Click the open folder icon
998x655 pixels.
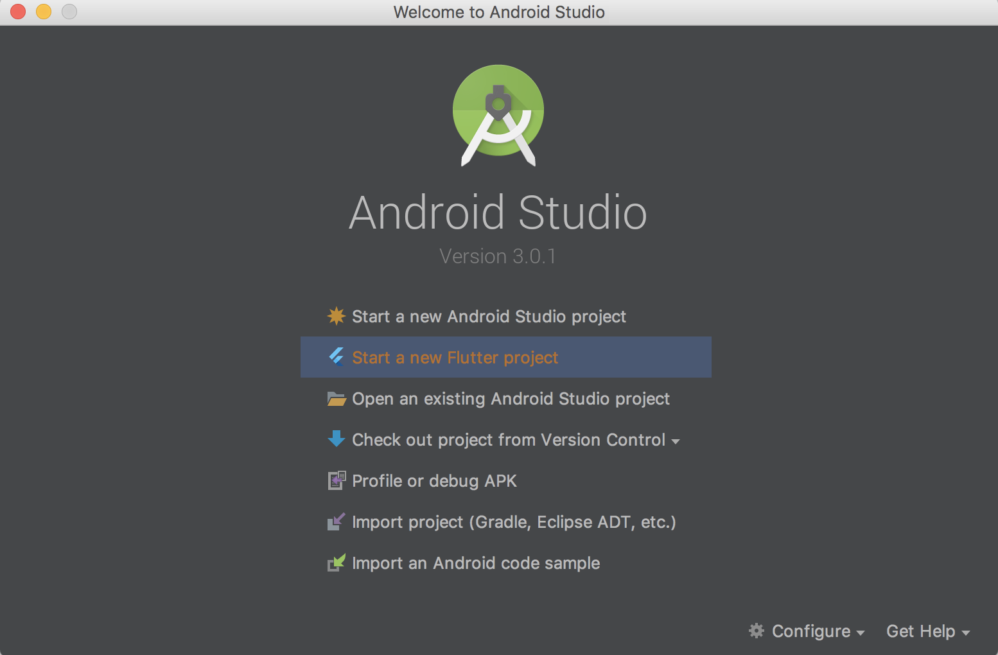tap(337, 399)
